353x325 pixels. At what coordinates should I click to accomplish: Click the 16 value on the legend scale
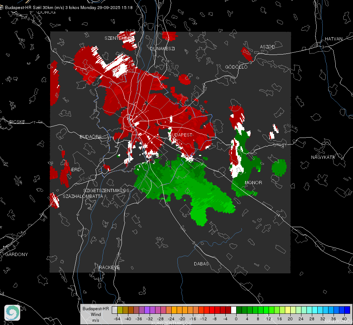click(x=279, y=319)
